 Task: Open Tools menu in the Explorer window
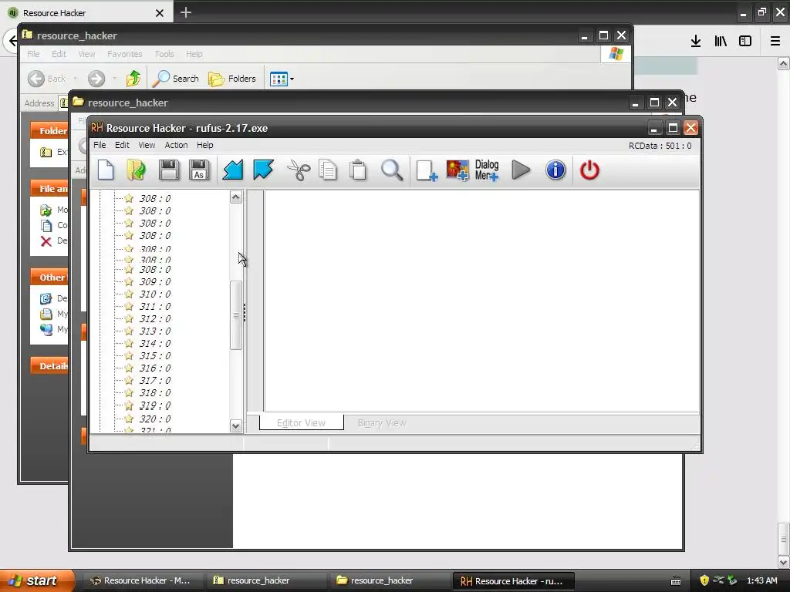pyautogui.click(x=164, y=54)
